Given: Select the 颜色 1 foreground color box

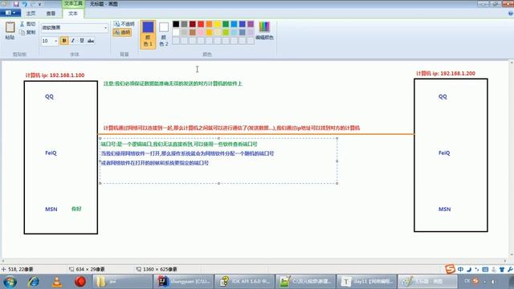Looking at the screenshot, I should pyautogui.click(x=148, y=34).
